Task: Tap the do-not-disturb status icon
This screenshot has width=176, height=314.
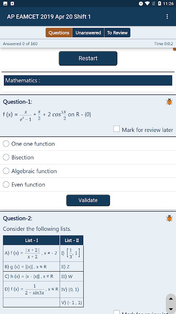Action: (141, 4)
